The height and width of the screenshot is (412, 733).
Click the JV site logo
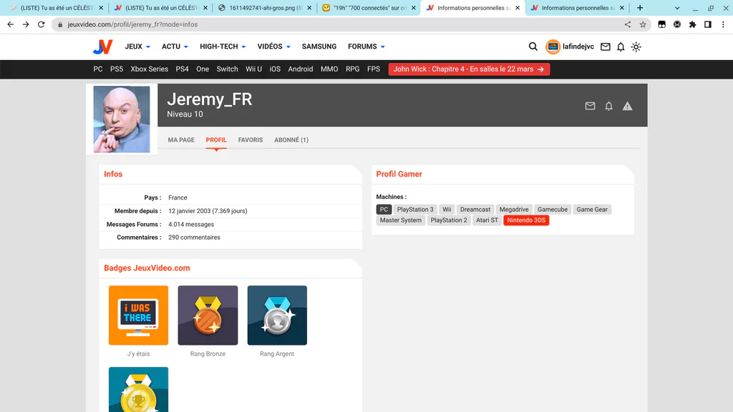click(103, 46)
